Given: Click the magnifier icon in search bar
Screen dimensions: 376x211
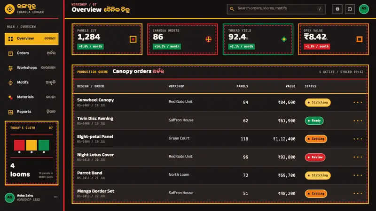Looking at the screenshot, I should tap(232, 9).
